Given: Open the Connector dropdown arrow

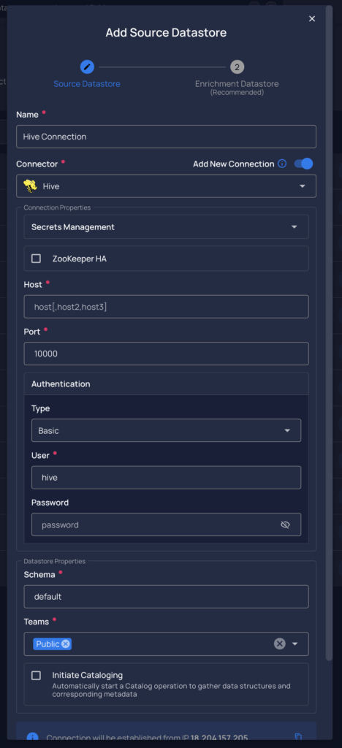Looking at the screenshot, I should point(302,186).
